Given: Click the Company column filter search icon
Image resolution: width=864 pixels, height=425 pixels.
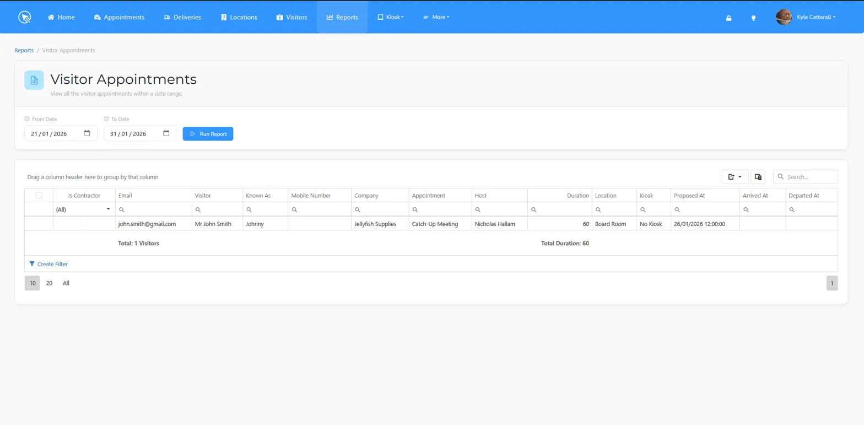Looking at the screenshot, I should pyautogui.click(x=358, y=209).
